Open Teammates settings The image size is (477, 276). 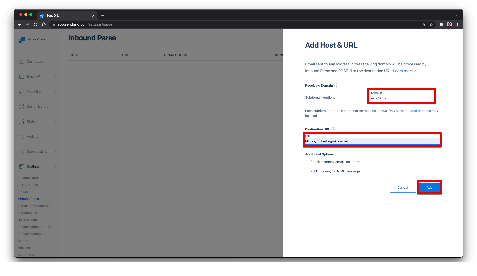[x=26, y=241]
